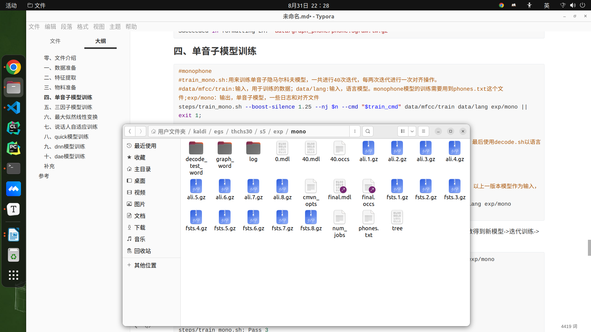
Task: Open the input method 英 indicator
Action: click(547, 5)
